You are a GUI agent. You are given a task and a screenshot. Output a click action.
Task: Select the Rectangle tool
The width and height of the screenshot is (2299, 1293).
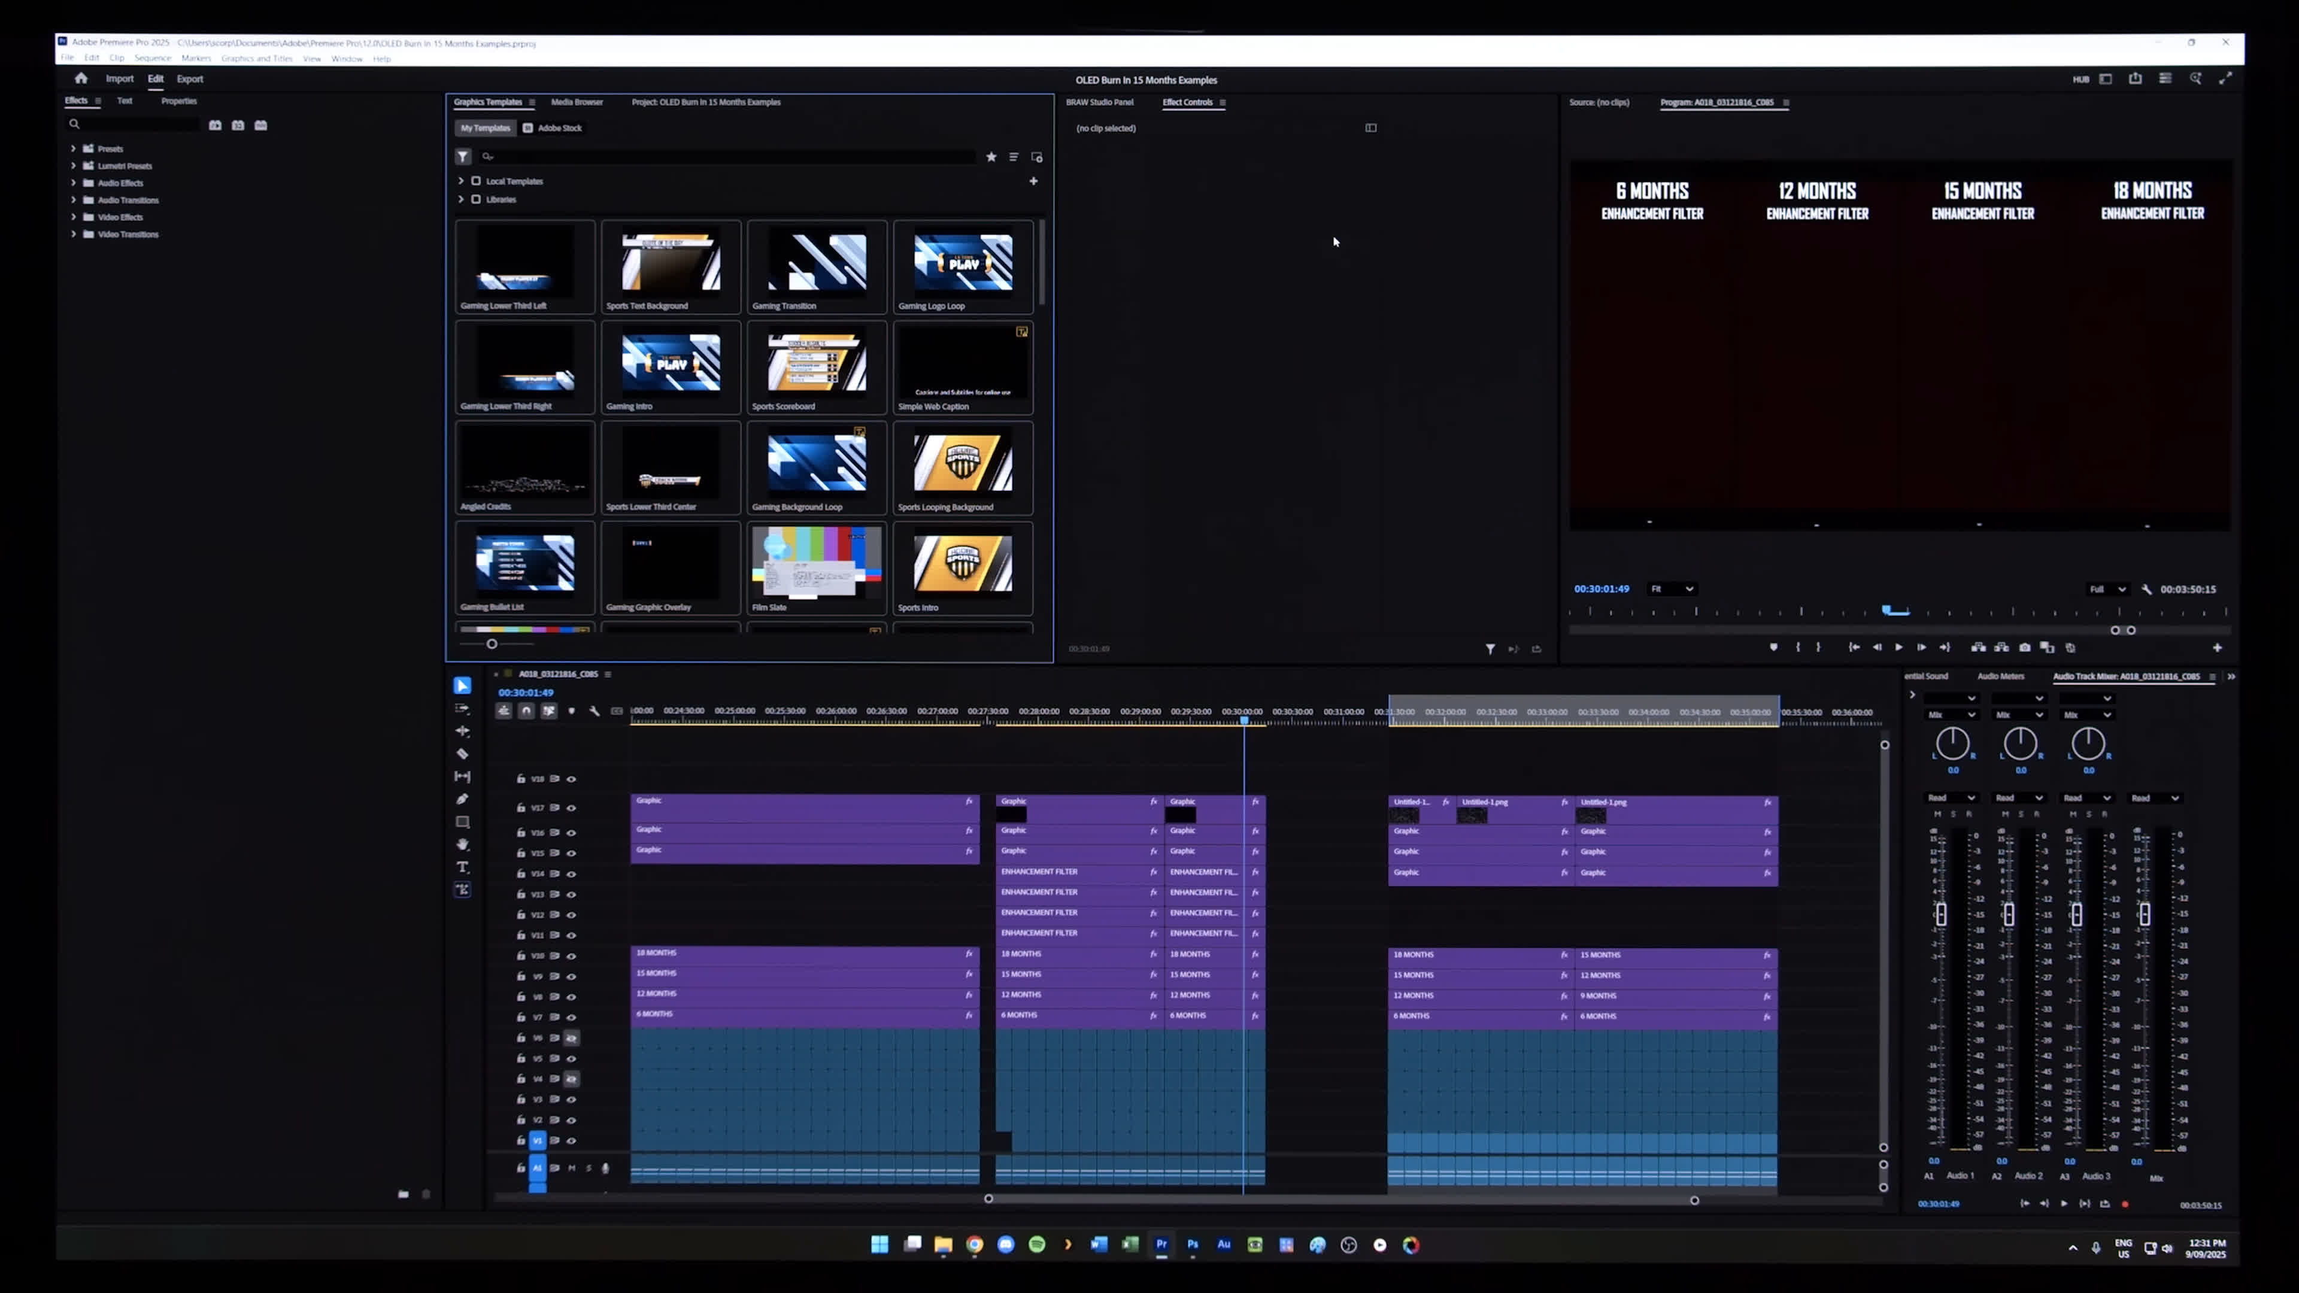462,822
